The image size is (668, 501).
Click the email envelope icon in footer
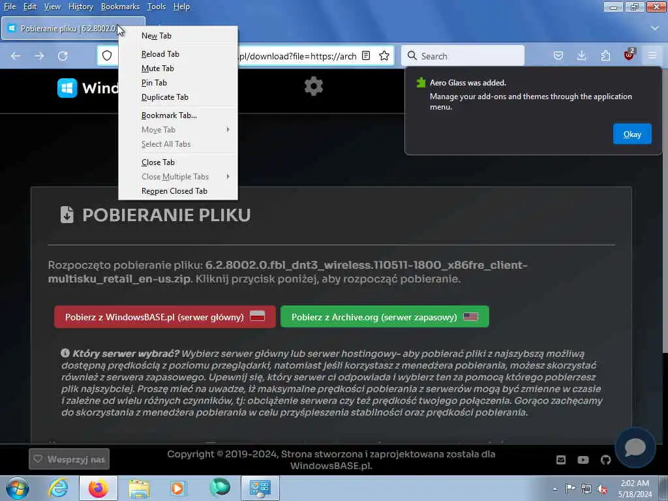coord(561,460)
